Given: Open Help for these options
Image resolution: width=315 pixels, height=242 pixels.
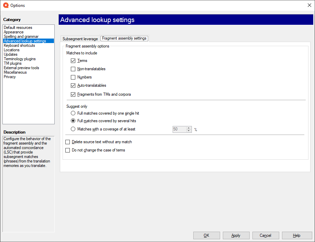Looking at the screenshot, I should tap(297, 235).
